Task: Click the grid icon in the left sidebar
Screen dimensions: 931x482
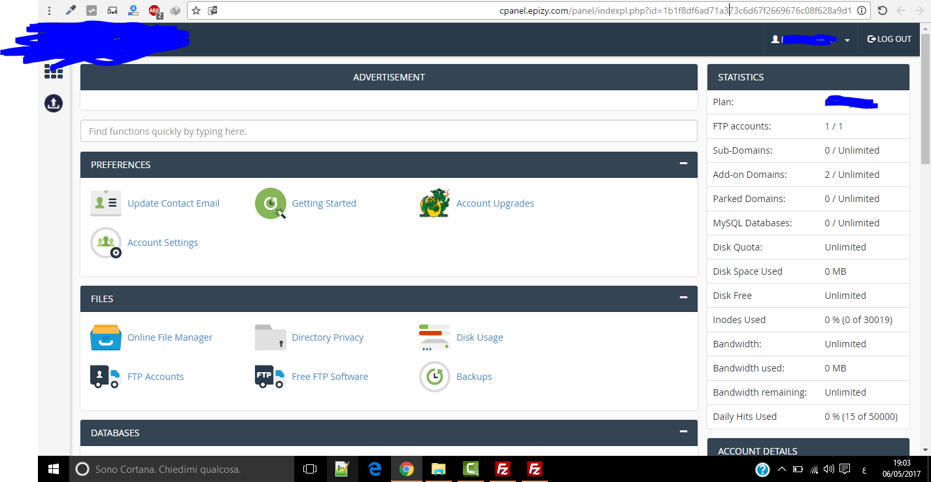Action: point(54,71)
